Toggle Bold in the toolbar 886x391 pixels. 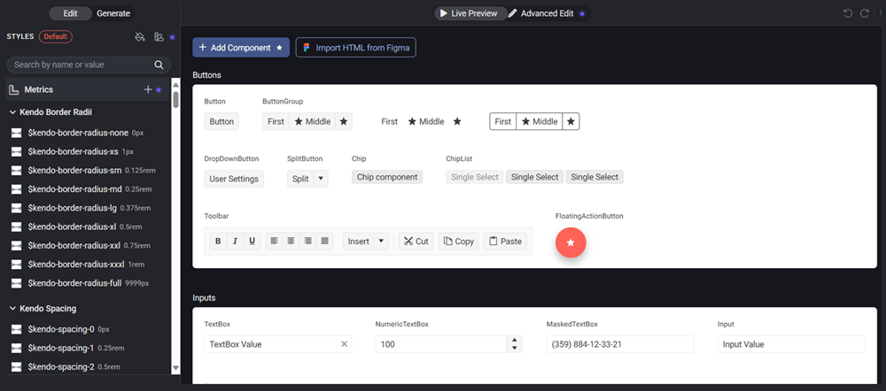218,241
